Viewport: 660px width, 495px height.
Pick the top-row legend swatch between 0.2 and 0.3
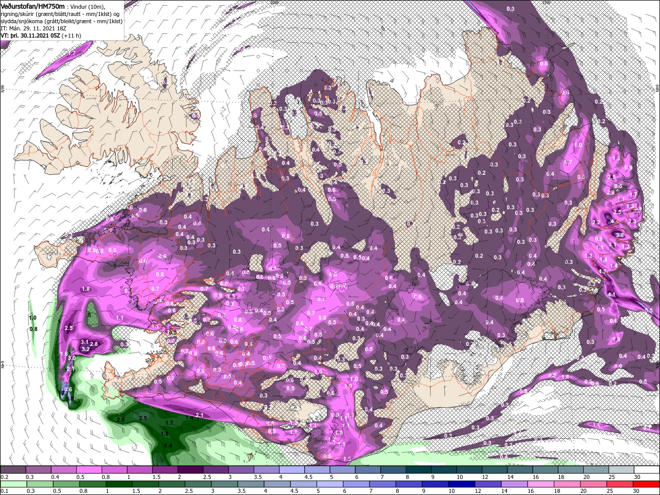coord(14,470)
